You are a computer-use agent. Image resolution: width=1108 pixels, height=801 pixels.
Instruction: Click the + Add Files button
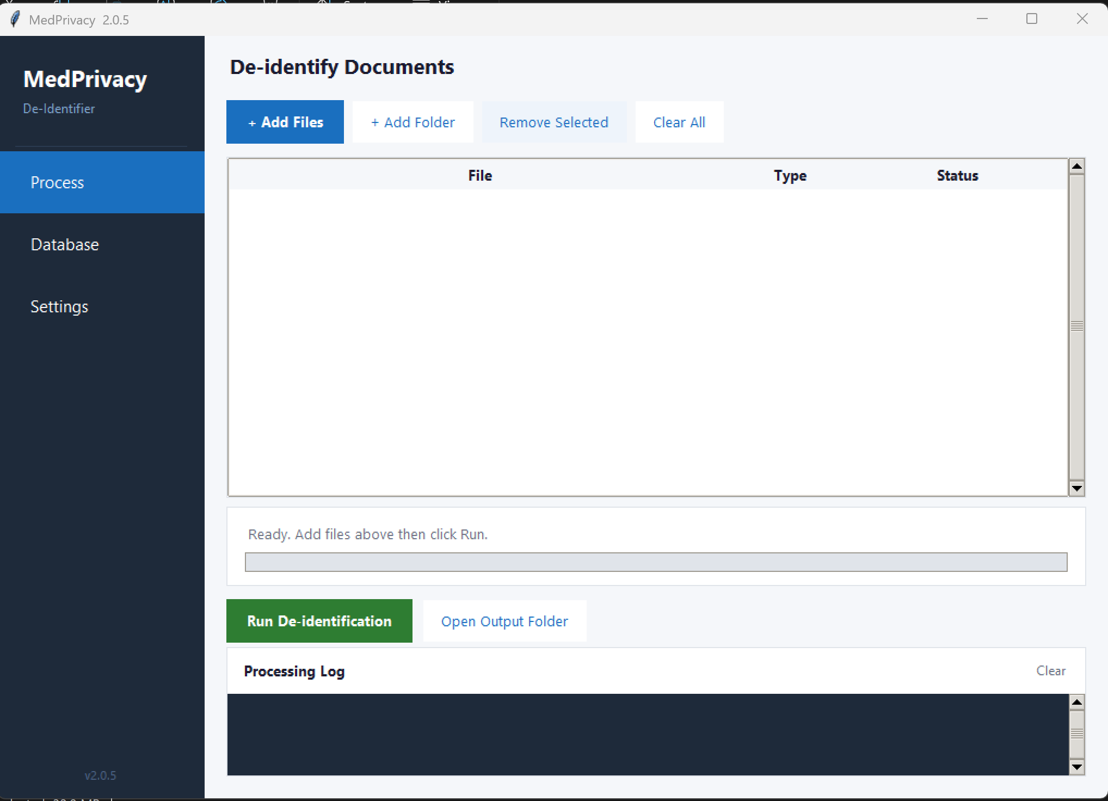(x=285, y=122)
